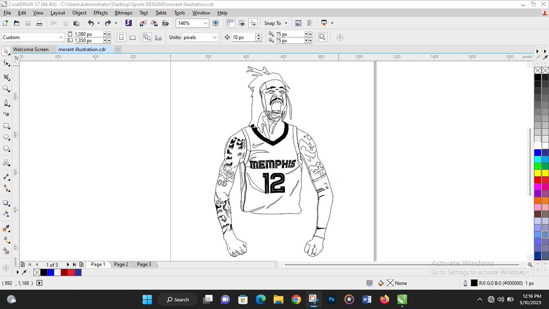549x309 pixels.
Task: Toggle Show Guidelines button
Action: click(x=253, y=23)
